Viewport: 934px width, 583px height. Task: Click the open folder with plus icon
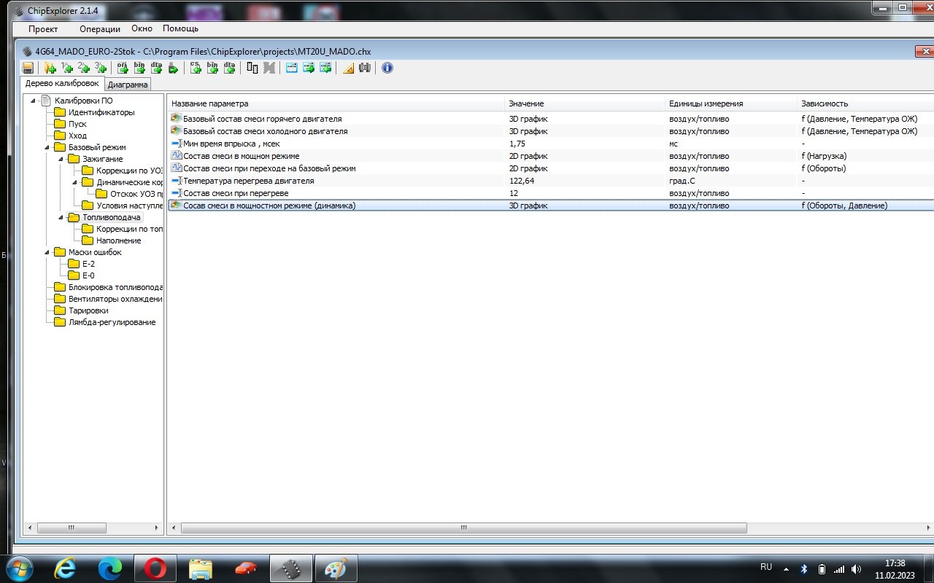(x=50, y=68)
